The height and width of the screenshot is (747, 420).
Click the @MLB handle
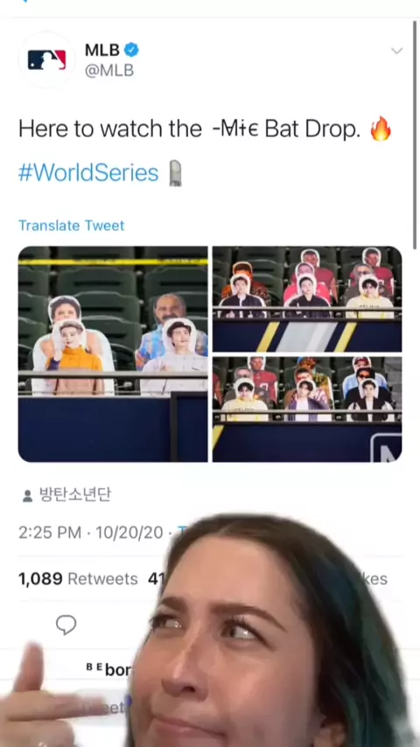[109, 71]
